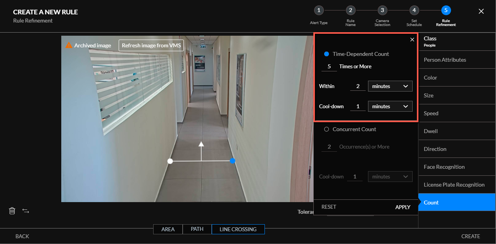Close the rule wizard with X icon
This screenshot has height=244, width=496.
tap(481, 11)
